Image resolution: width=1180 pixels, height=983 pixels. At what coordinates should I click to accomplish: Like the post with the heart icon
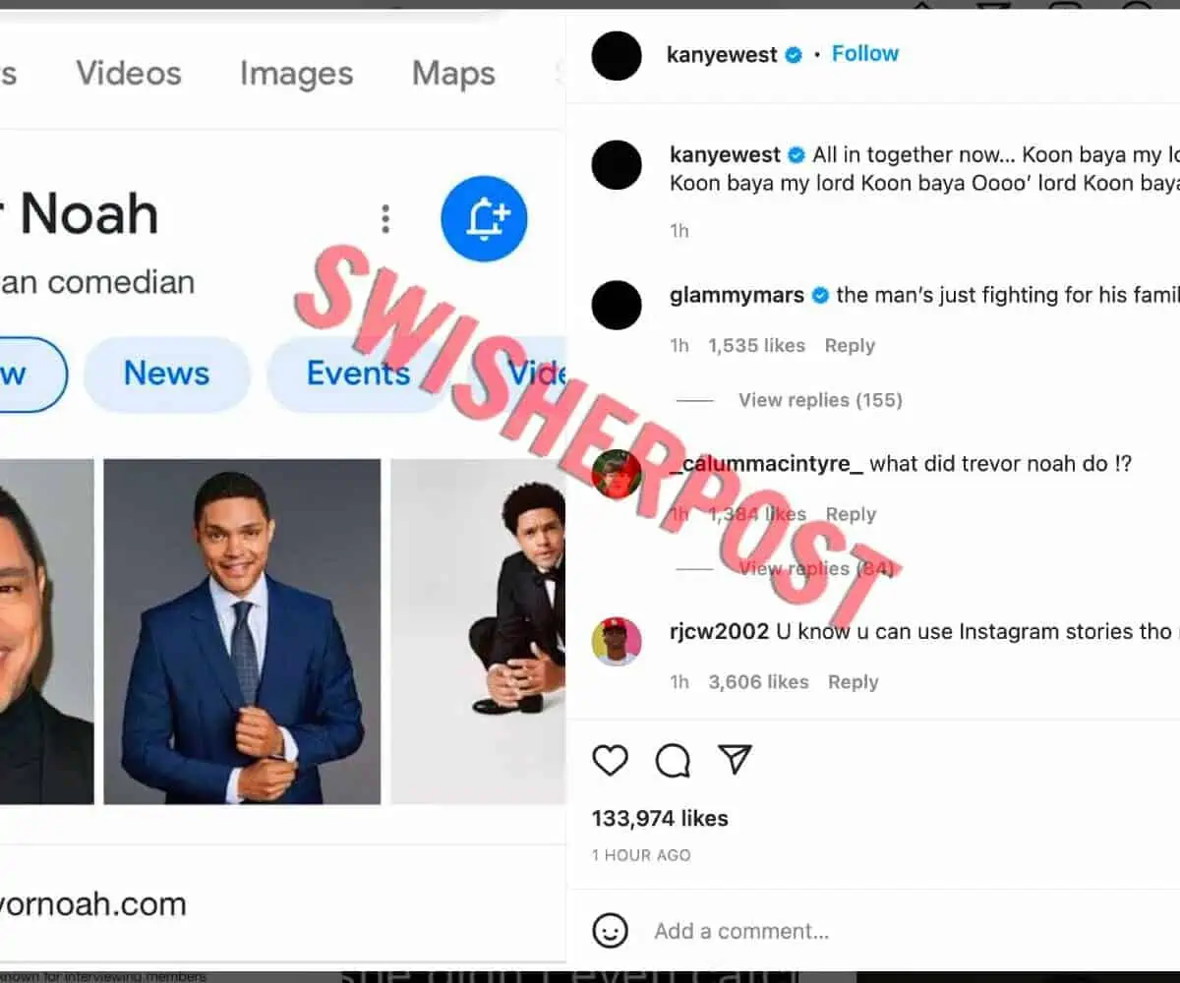(x=610, y=760)
